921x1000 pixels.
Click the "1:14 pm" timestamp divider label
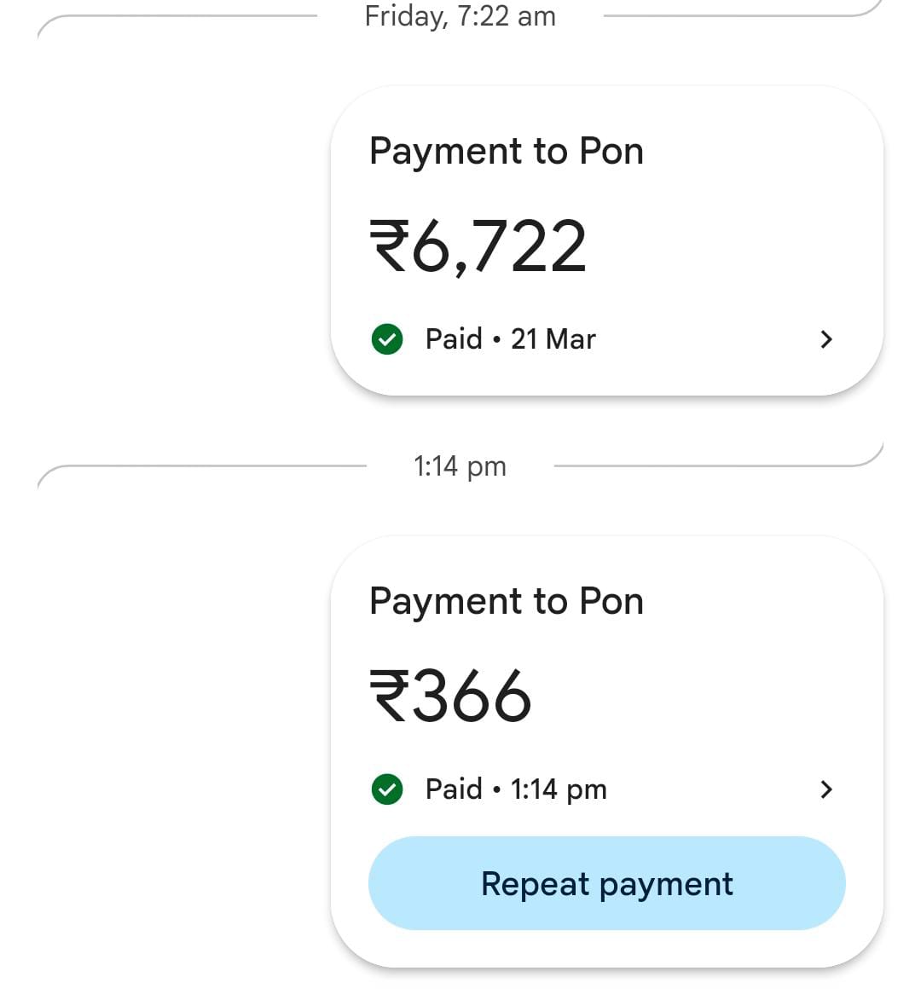pyautogui.click(x=460, y=466)
